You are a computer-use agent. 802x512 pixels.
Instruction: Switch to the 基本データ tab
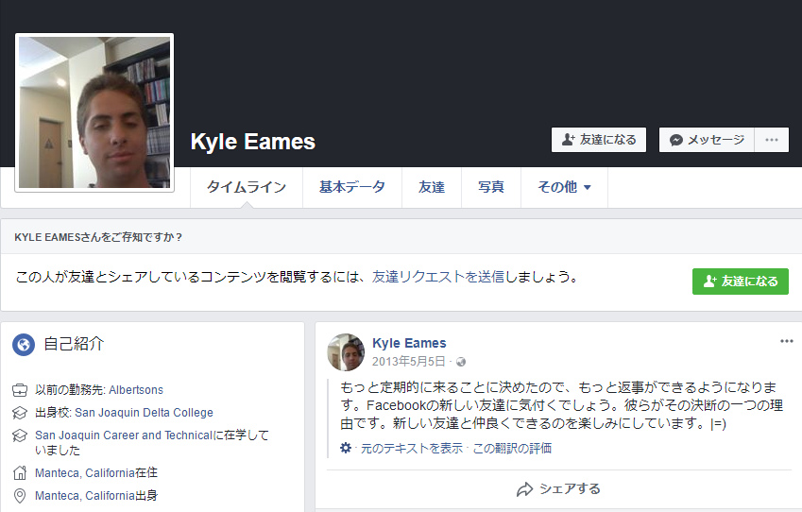pyautogui.click(x=352, y=187)
